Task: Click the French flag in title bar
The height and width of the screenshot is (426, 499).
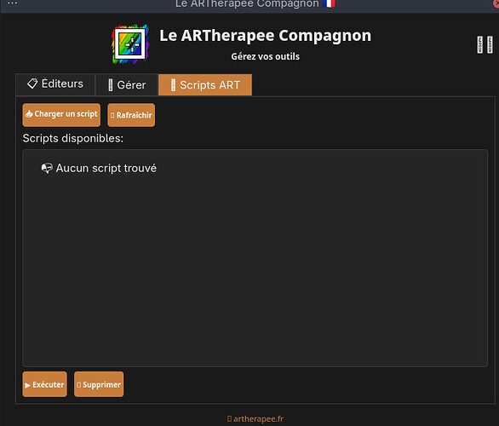Action: pos(329,3)
